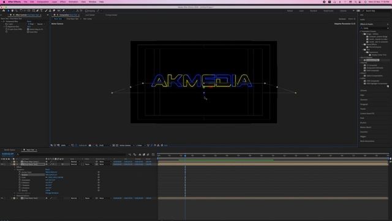The width and height of the screenshot is (392, 221).
Task: Enable Frame Blending switch in the timeline header
Action: (x=144, y=155)
